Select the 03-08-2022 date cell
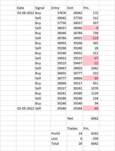115x151 pixels. coord(25,13)
